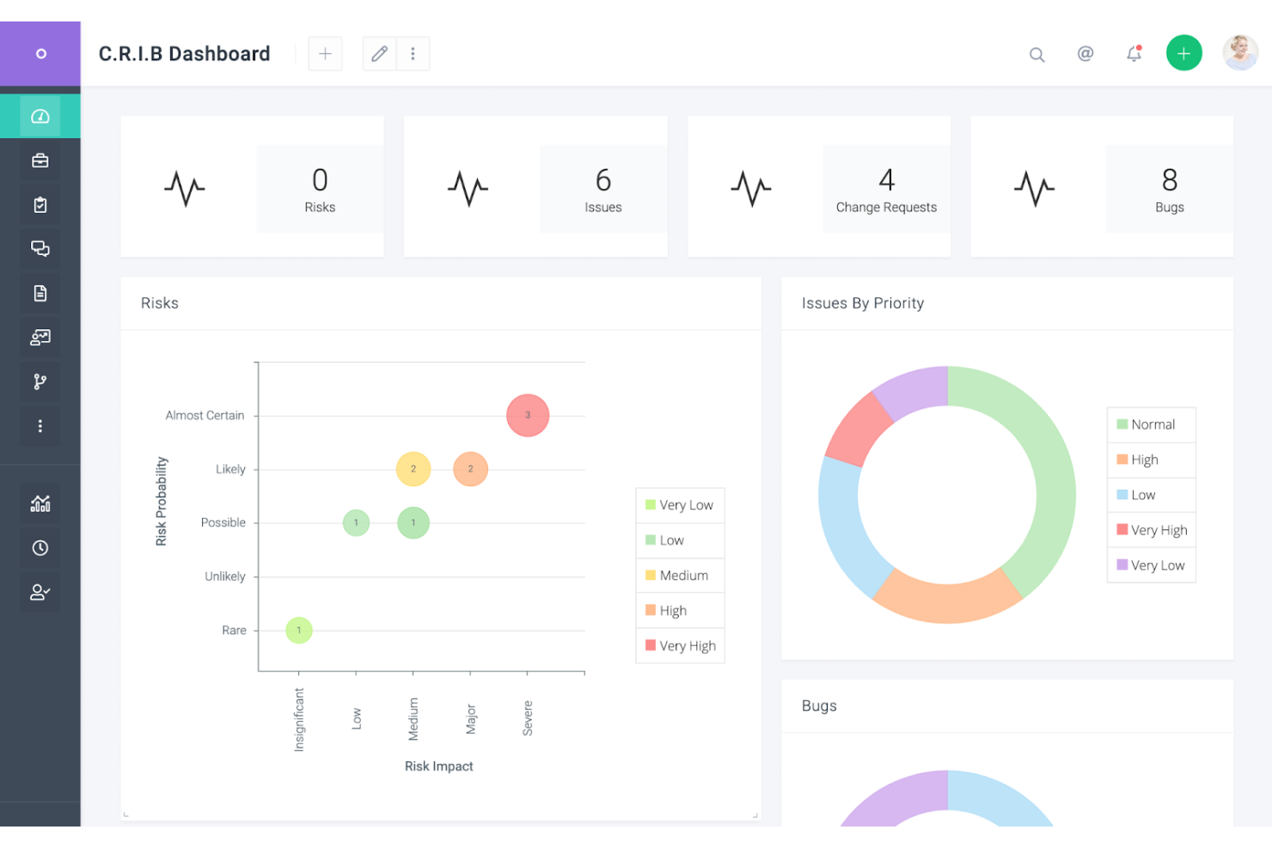Open the clock timesheet icon in sidebar
This screenshot has width=1272, height=848.
[x=40, y=548]
